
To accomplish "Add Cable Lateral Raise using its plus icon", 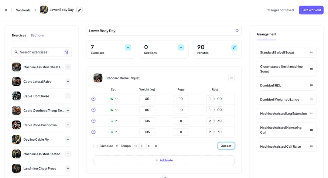I will pyautogui.click(x=67, y=81).
